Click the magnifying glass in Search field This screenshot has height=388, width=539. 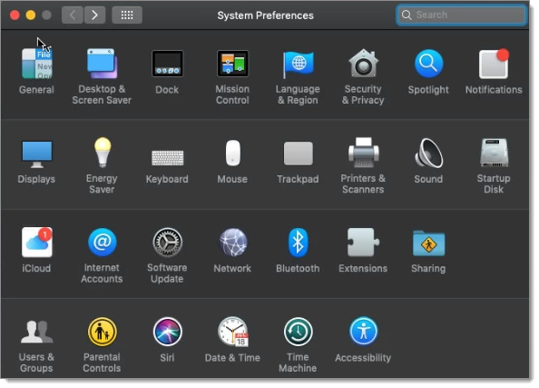407,15
